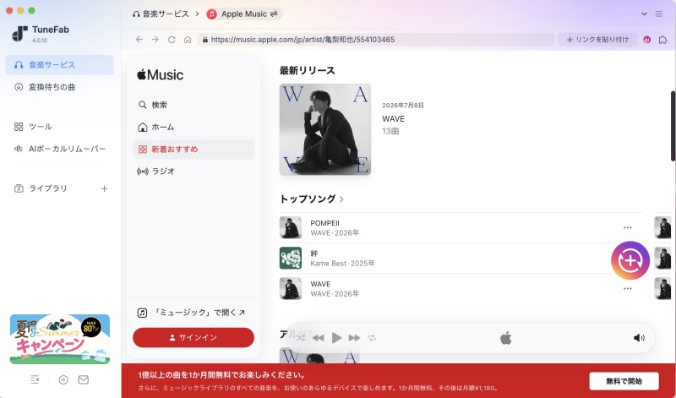The width and height of the screenshot is (676, 398).
Task: Open the 夏得 Summer キャンペーン banner
Action: (60, 339)
